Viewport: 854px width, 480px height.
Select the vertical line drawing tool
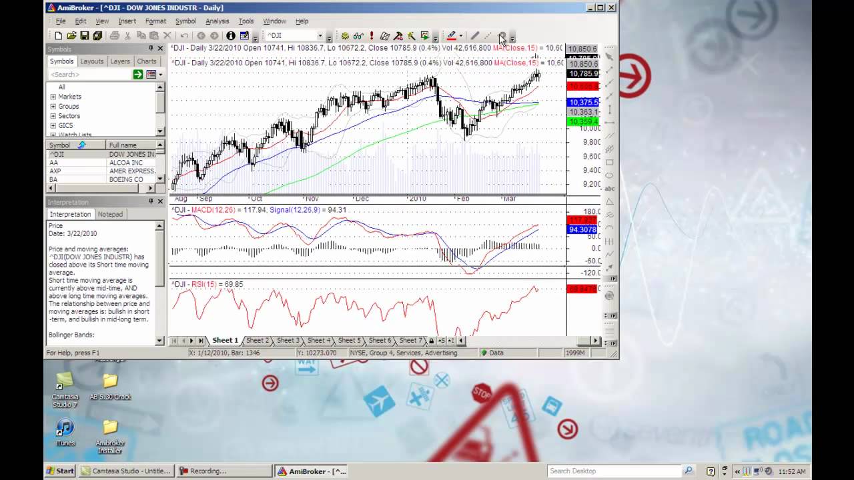609,109
